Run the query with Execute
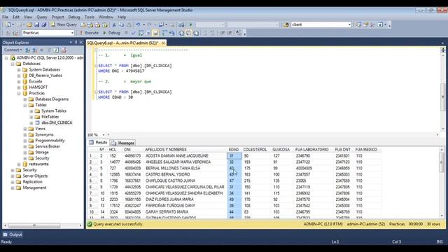The height and width of the screenshot is (252, 448). click(x=89, y=33)
